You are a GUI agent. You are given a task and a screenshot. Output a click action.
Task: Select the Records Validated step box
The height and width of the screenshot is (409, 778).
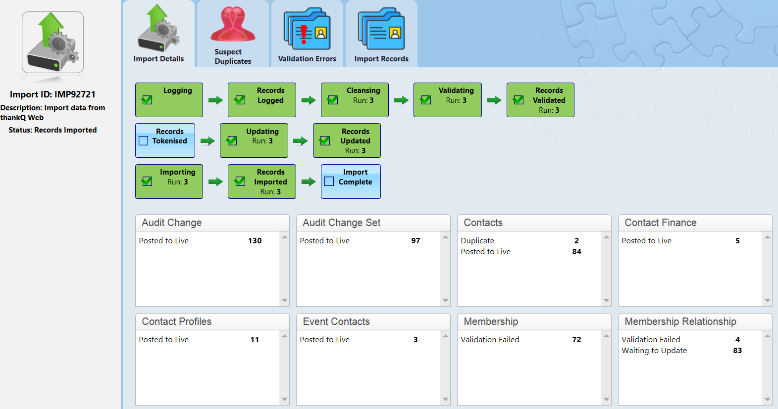540,100
